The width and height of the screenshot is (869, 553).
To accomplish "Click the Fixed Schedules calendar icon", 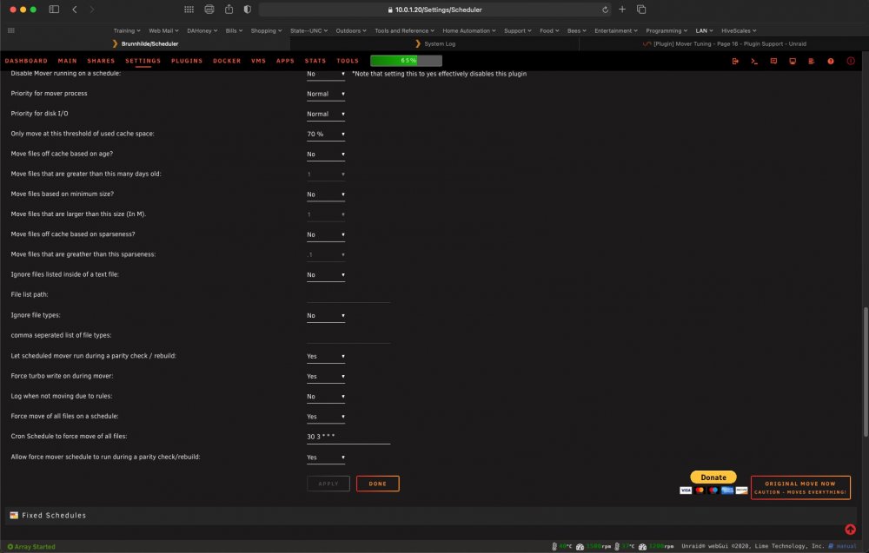I will point(14,516).
